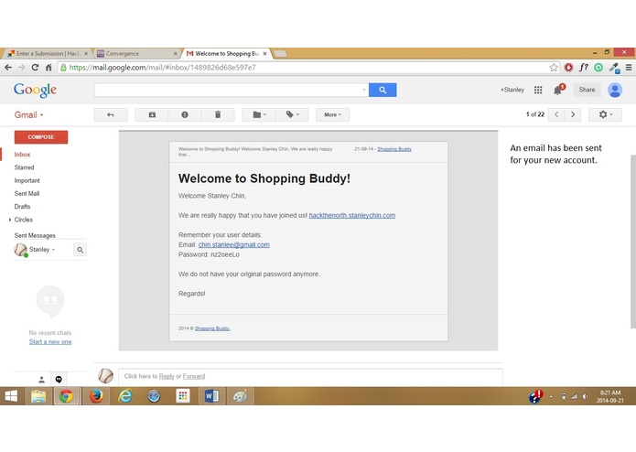
Task: Open the Inbox folder
Action: (22, 155)
